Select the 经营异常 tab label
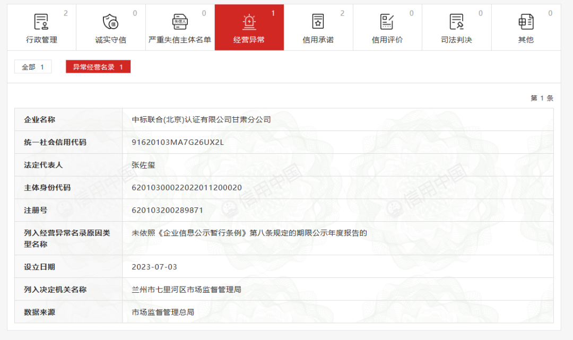573x340 pixels. click(x=249, y=40)
